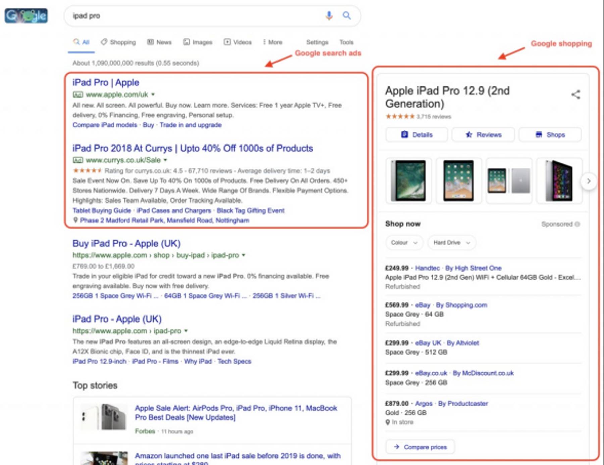Click the Compare prices button
The width and height of the screenshot is (604, 465).
coord(420,447)
